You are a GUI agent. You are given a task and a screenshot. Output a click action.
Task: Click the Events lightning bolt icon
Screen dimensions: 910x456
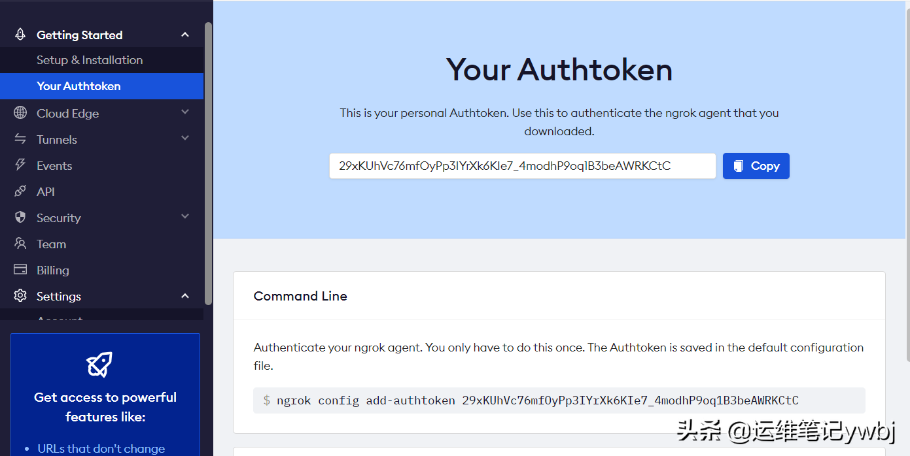click(x=20, y=165)
